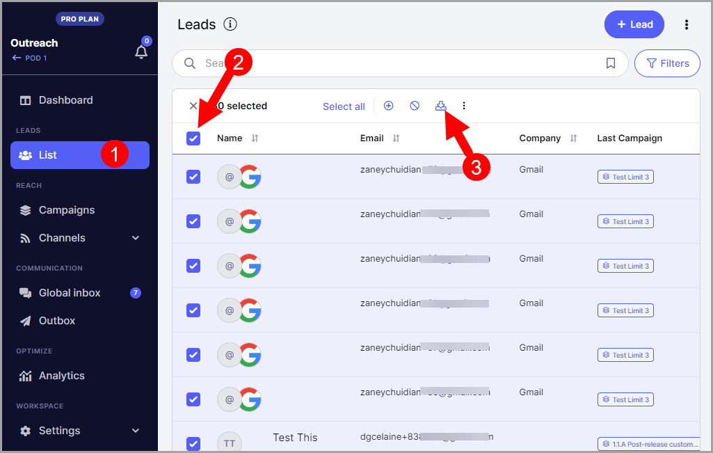Uncheck the first zaneychuidian lead checkbox

(x=193, y=177)
